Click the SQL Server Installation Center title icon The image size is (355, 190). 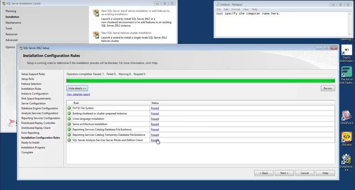[x=4, y=4]
